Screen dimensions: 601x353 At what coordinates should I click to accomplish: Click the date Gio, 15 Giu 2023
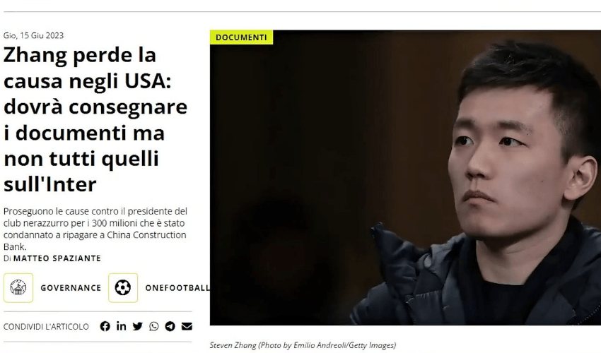pos(33,35)
